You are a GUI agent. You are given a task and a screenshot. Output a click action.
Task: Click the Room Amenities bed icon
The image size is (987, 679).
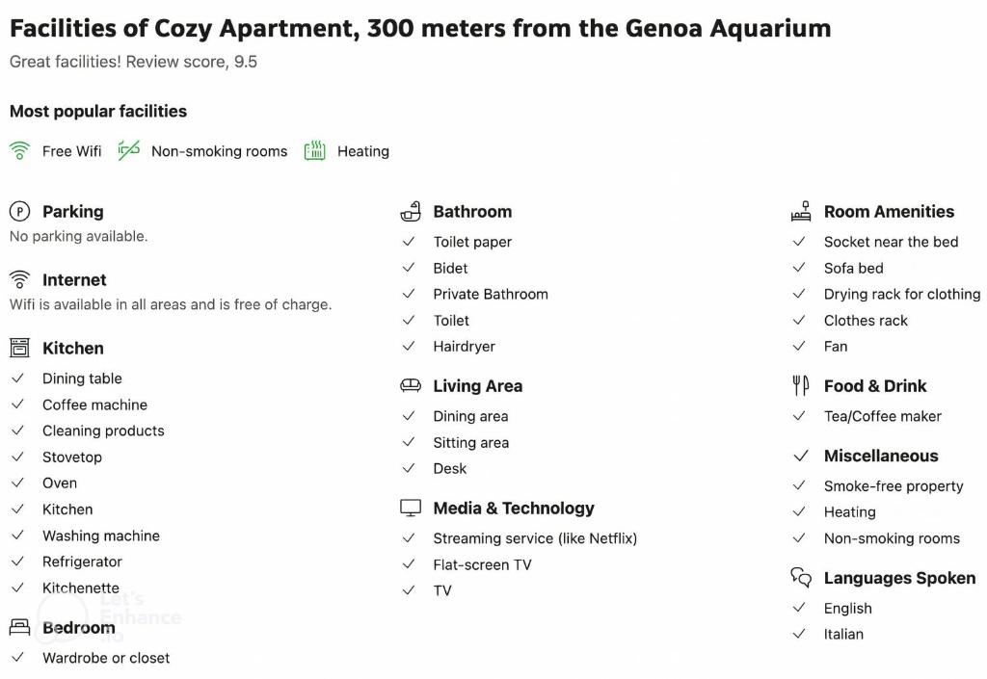click(x=801, y=212)
